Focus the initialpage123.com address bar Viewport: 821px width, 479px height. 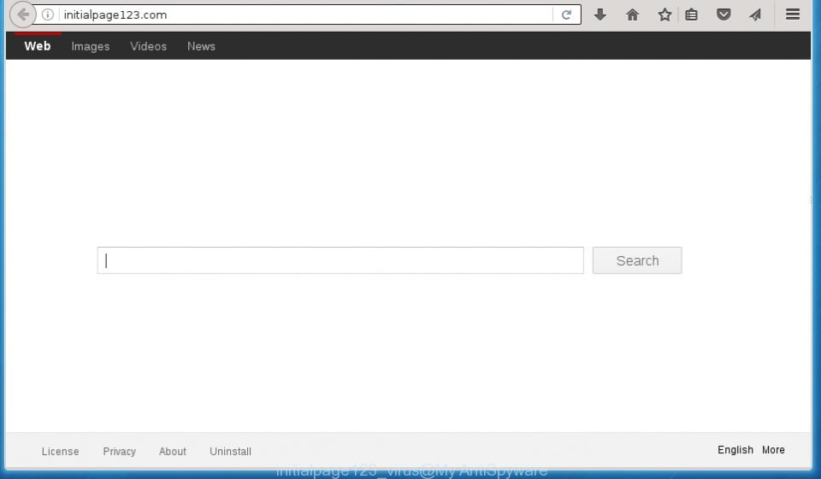click(306, 15)
